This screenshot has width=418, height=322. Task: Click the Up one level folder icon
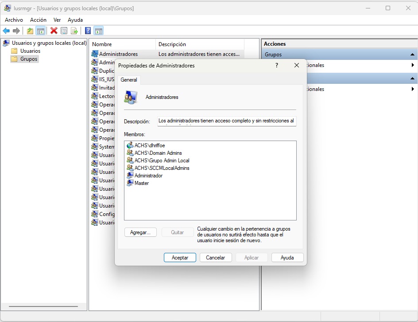click(x=30, y=31)
